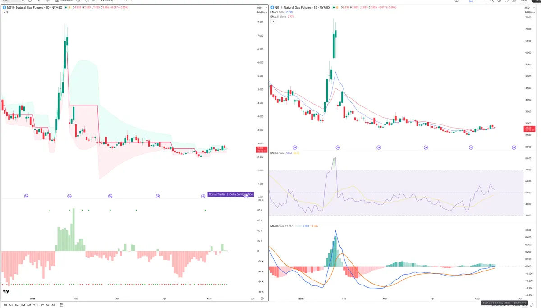Click the NG1! symbol logo on right chart
The height and width of the screenshot is (308, 541).
tap(272, 8)
